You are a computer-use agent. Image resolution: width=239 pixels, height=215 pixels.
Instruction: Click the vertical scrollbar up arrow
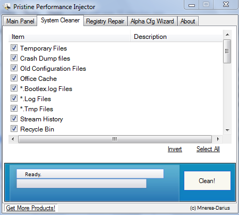(227, 35)
